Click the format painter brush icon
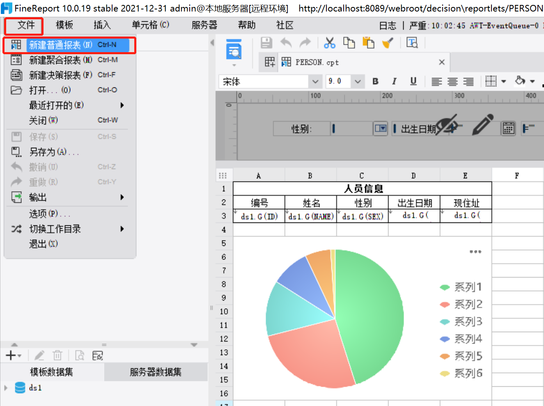 (x=388, y=43)
